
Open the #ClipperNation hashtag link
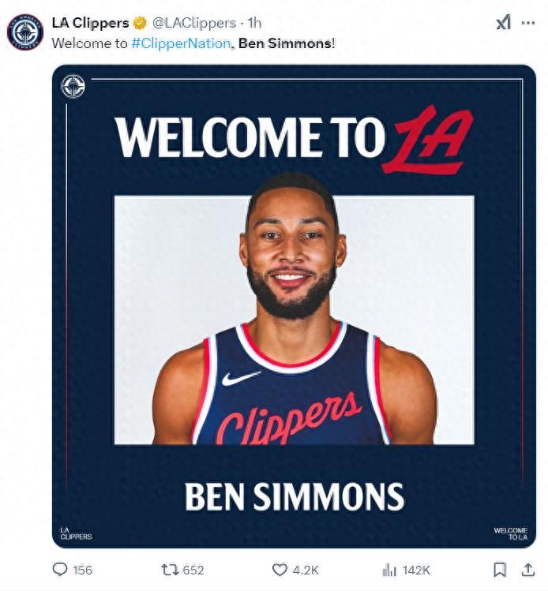pos(181,43)
